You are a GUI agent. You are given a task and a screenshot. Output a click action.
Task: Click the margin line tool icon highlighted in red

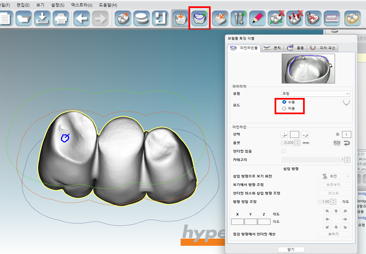pos(199,18)
